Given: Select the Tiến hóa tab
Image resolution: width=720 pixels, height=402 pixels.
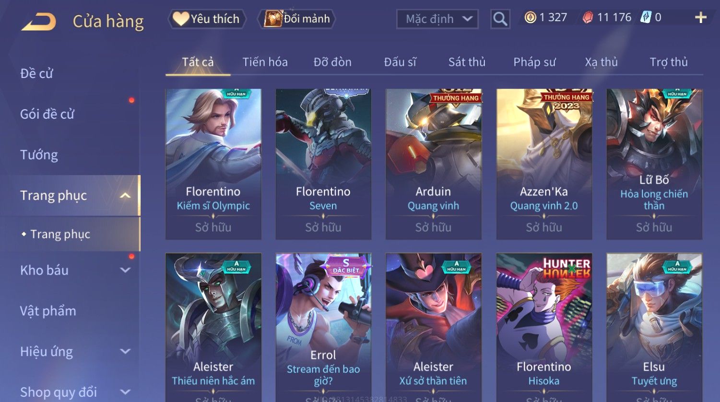Looking at the screenshot, I should click(x=265, y=62).
